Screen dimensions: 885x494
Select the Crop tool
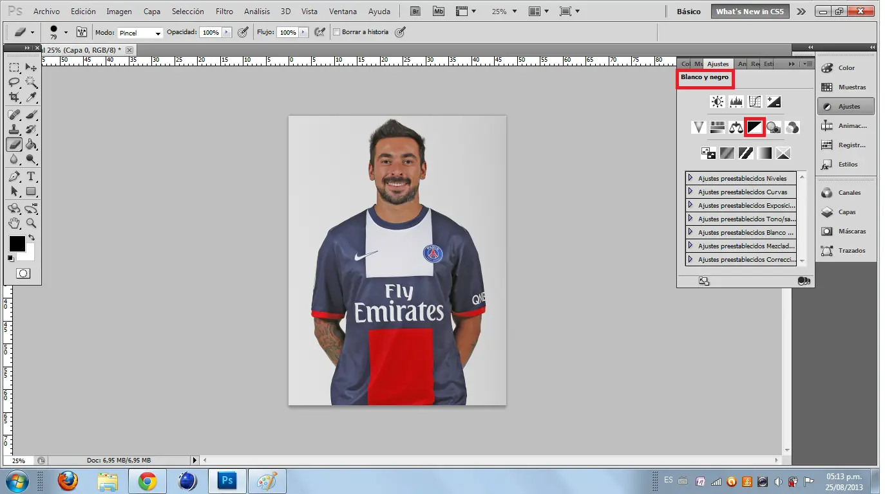click(14, 97)
